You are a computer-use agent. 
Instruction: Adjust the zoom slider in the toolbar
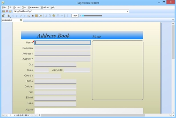coord(92,16)
